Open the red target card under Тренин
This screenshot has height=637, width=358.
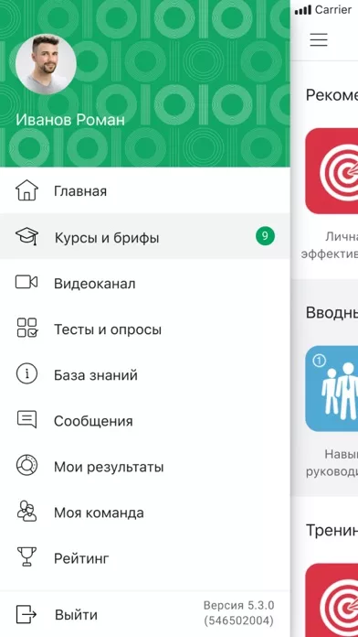(x=332, y=600)
